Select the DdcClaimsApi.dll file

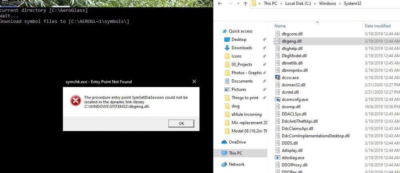point(298,129)
